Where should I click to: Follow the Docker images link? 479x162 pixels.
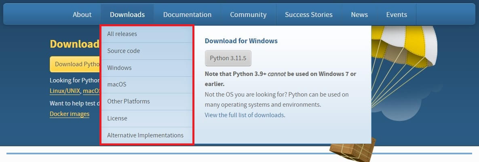click(70, 114)
